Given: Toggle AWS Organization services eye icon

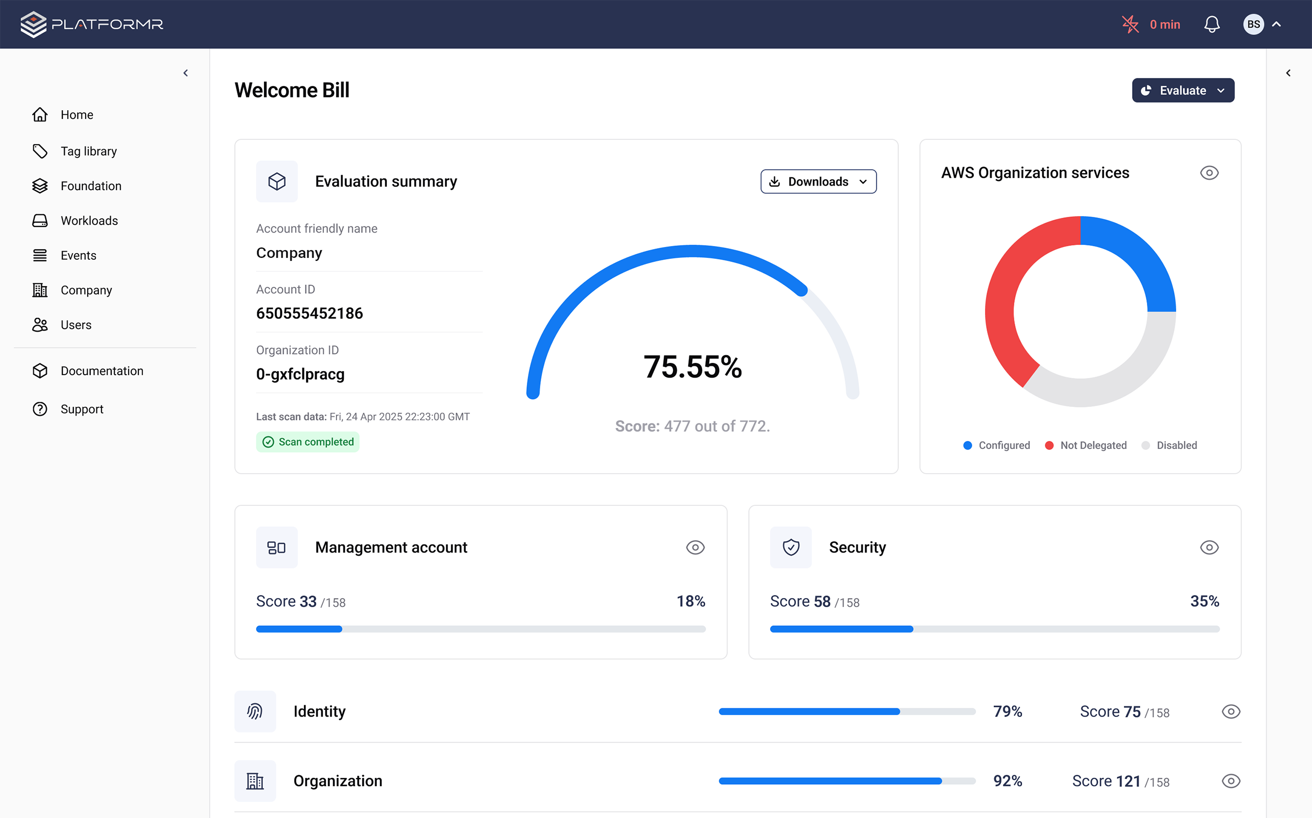Looking at the screenshot, I should [1208, 173].
